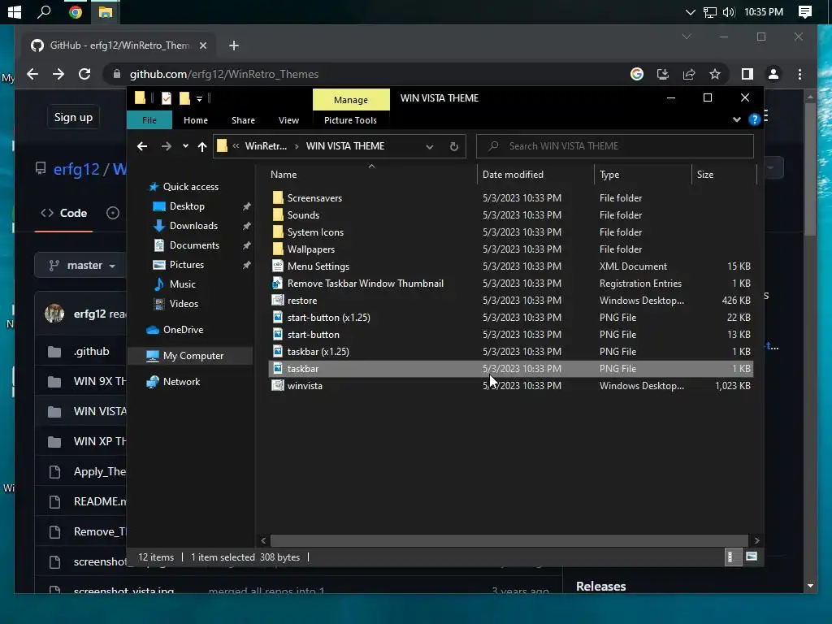Viewport: 832px width, 624px height.
Task: Open Documents in navigation pane
Action: (x=194, y=245)
